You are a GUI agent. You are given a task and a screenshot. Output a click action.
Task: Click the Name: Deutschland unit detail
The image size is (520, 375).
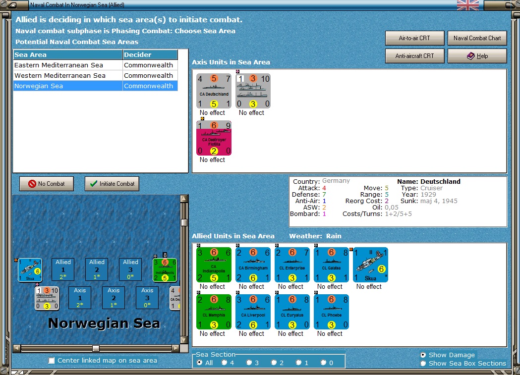pos(428,181)
